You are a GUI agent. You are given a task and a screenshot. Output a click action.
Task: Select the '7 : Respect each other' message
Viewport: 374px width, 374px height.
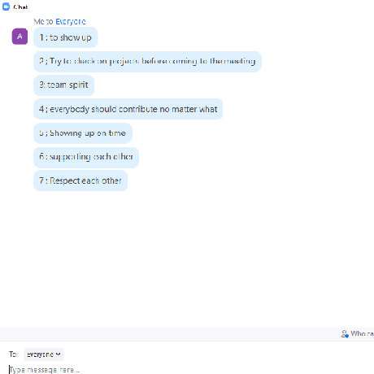80,180
